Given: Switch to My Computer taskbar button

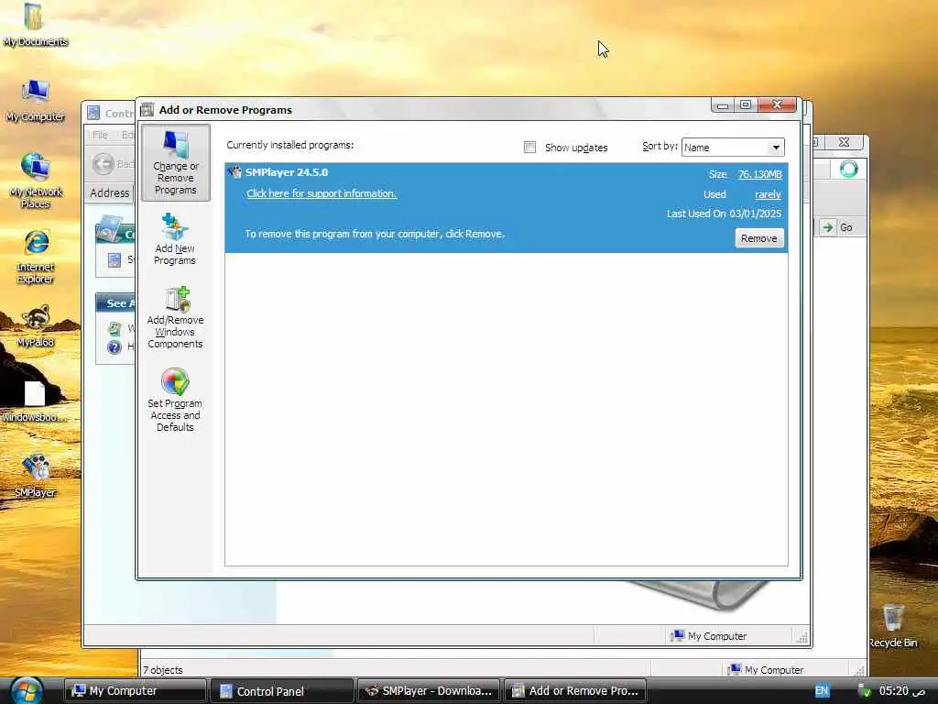Looking at the screenshot, I should coord(136,691).
